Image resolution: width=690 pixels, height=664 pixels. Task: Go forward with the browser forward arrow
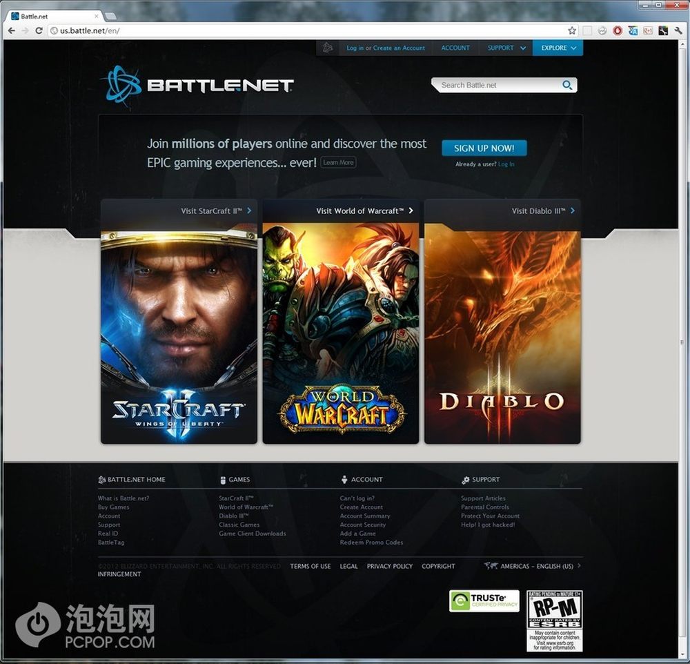25,30
